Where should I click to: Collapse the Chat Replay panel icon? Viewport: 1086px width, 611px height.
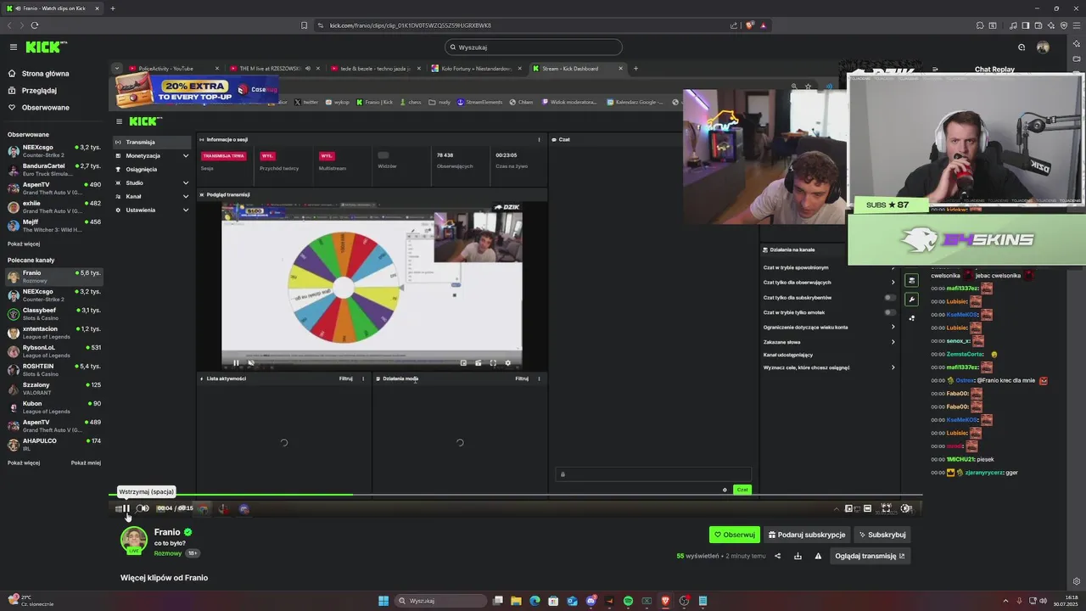935,70
